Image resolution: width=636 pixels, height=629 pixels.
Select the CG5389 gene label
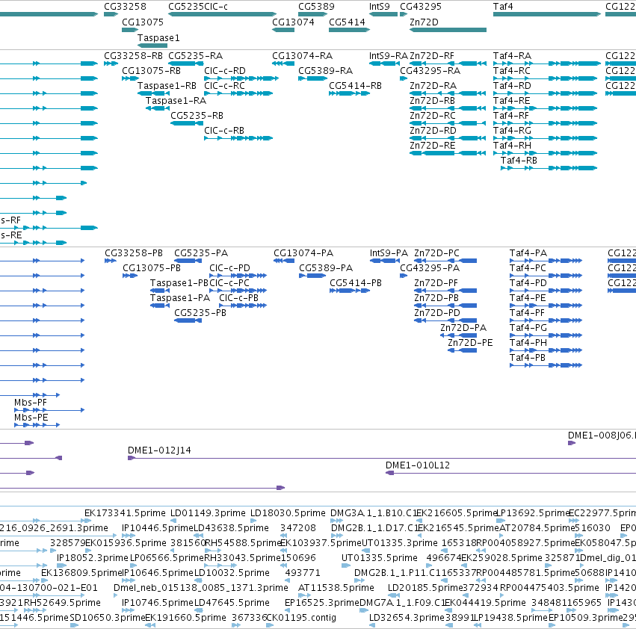pos(316,7)
